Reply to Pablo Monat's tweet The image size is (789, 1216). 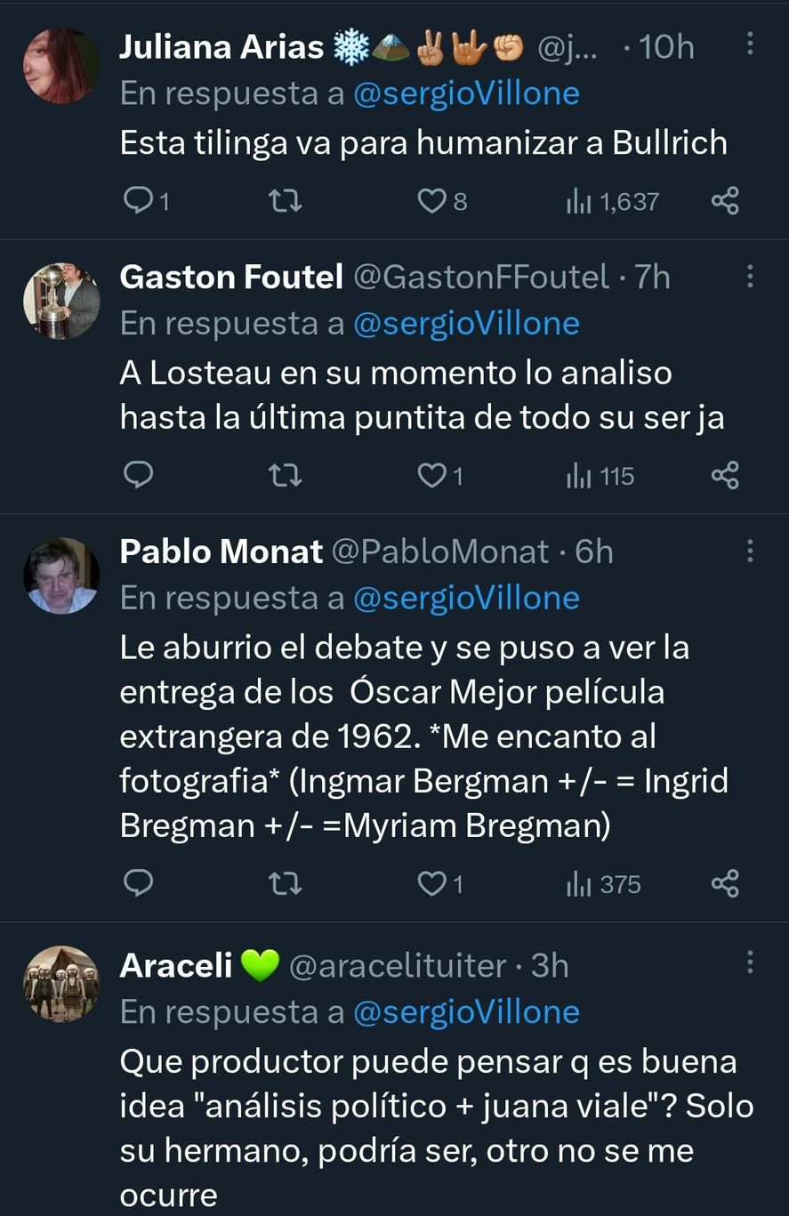pos(138,883)
